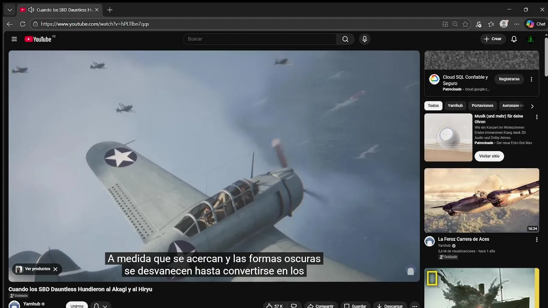548x308 pixels.
Task: Click the Crear button
Action: point(492,39)
